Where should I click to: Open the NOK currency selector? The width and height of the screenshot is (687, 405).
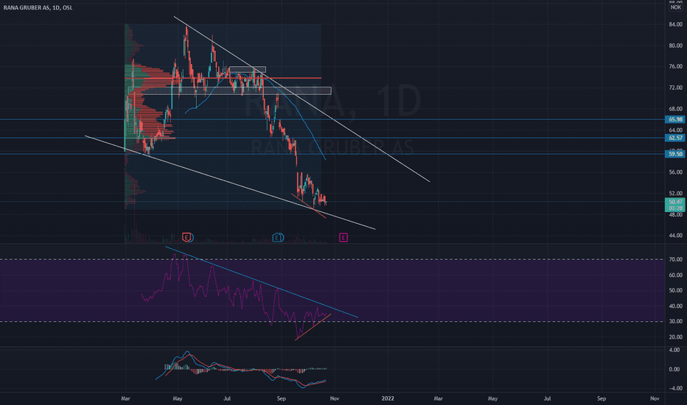(x=676, y=7)
